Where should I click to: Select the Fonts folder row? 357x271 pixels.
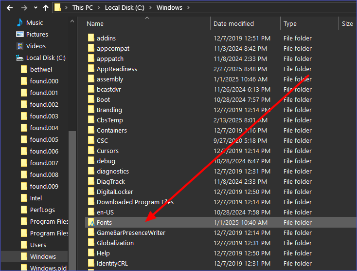pyautogui.click(x=221, y=222)
